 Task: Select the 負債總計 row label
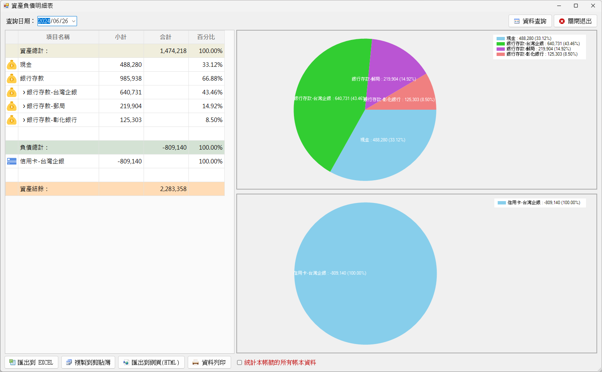point(34,147)
